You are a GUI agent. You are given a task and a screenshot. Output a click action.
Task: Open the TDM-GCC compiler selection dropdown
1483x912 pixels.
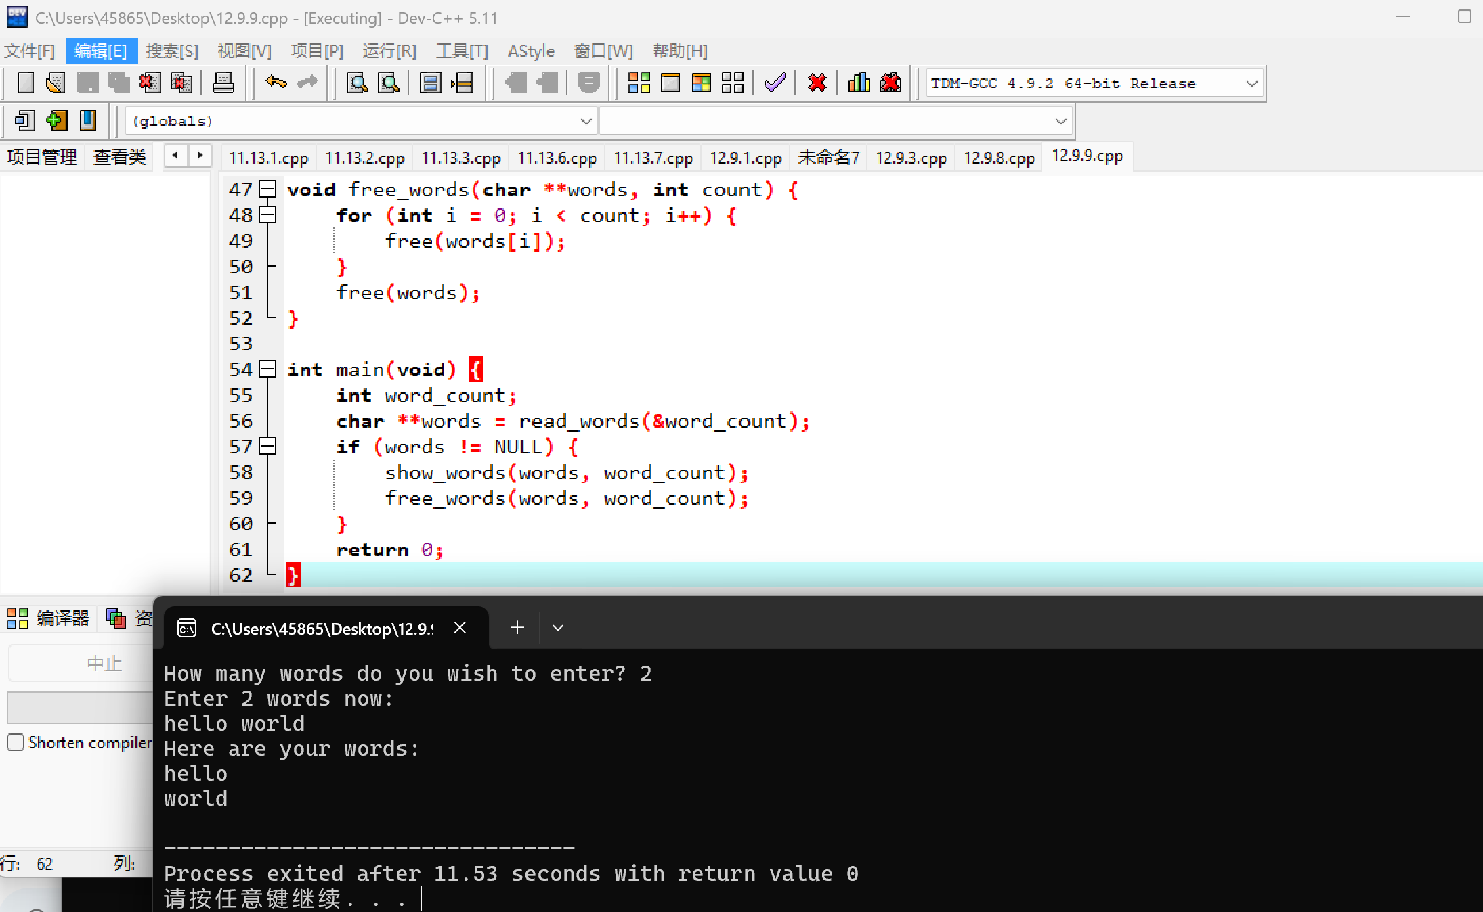click(1251, 84)
